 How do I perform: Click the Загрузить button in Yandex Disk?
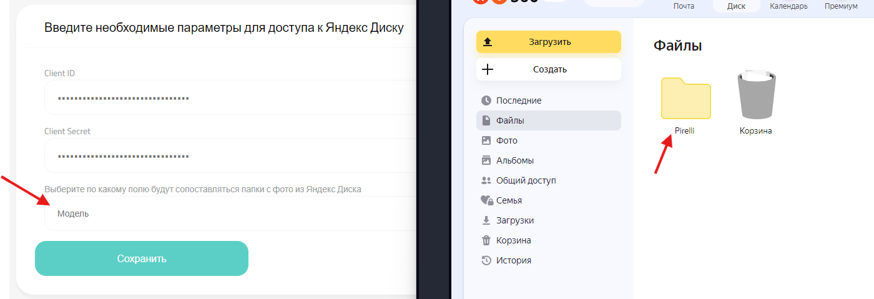(549, 42)
